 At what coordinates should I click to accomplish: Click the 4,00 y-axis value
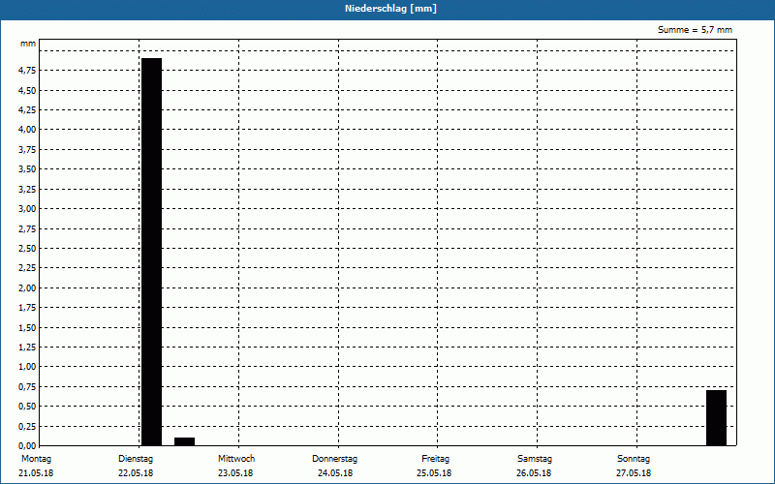(x=27, y=130)
